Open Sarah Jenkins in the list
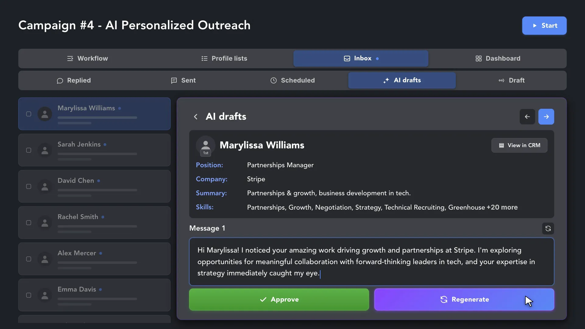This screenshot has width=585, height=329. point(94,150)
